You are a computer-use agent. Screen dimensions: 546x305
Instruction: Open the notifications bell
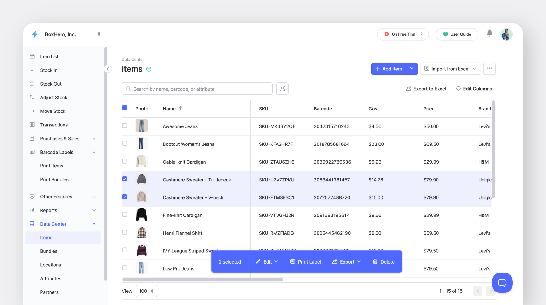click(489, 33)
